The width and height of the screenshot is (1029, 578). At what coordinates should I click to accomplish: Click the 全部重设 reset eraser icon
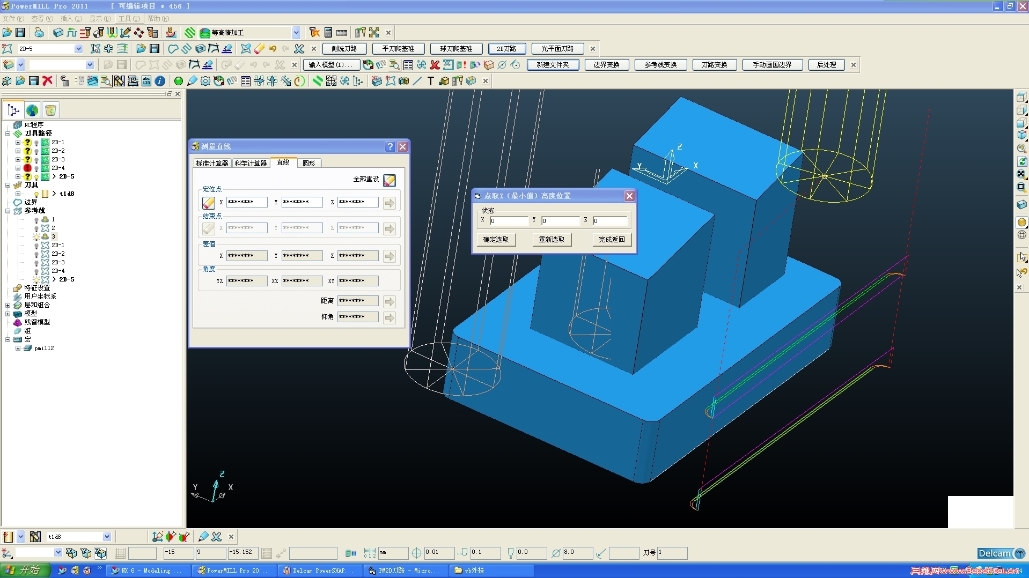click(x=389, y=180)
